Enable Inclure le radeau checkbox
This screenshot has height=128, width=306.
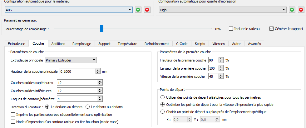(231, 29)
